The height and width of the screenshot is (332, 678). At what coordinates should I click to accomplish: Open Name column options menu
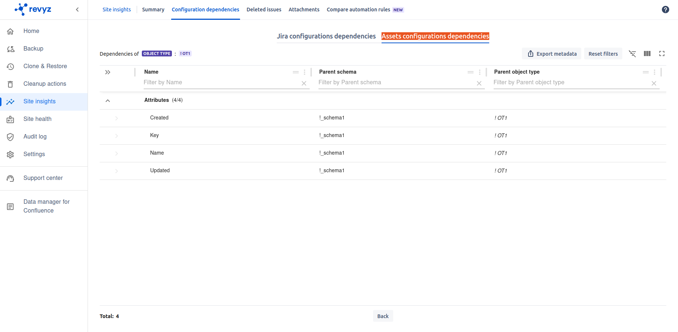coord(305,72)
